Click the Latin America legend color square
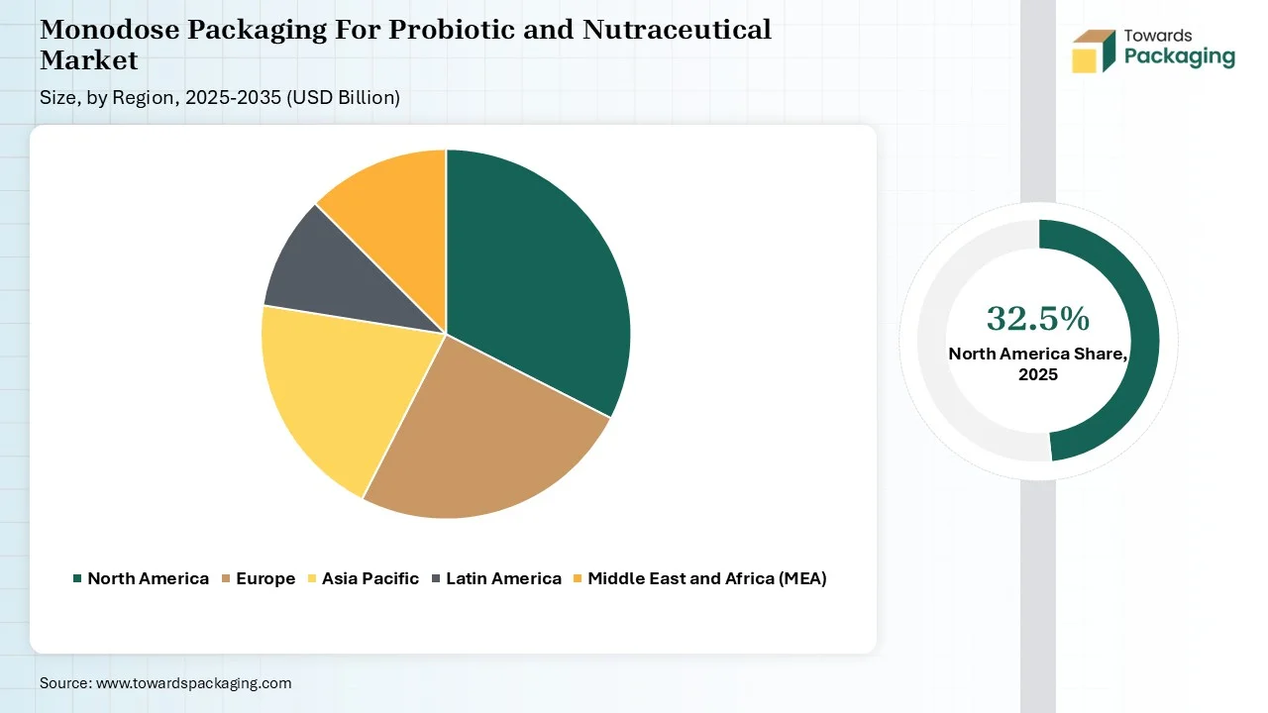The image size is (1268, 713). (437, 578)
